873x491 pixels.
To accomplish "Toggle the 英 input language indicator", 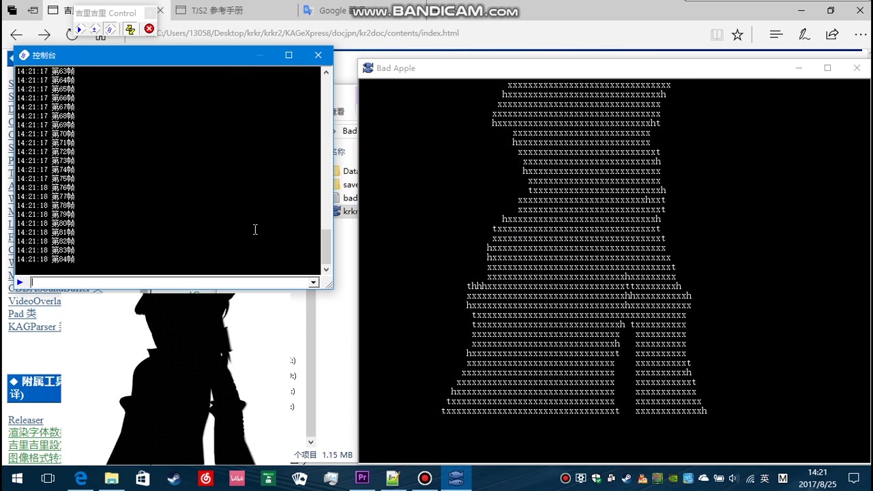I will 765,479.
